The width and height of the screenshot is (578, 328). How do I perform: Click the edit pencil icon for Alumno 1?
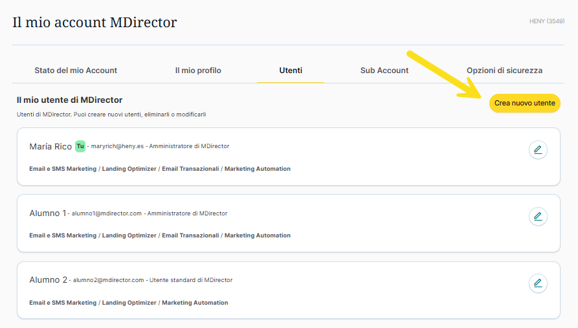click(x=537, y=216)
